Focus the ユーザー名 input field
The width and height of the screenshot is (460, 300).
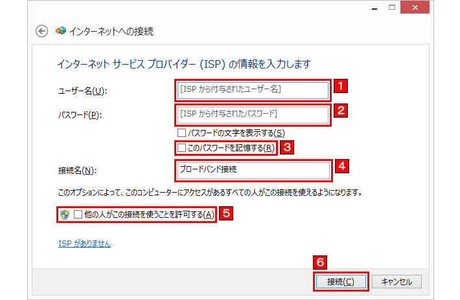pyautogui.click(x=253, y=89)
